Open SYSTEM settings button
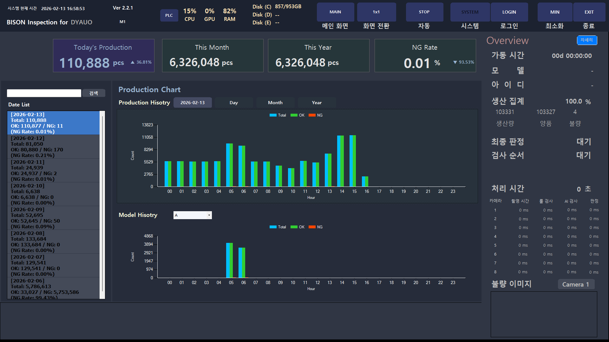Image resolution: width=609 pixels, height=342 pixels. (470, 12)
